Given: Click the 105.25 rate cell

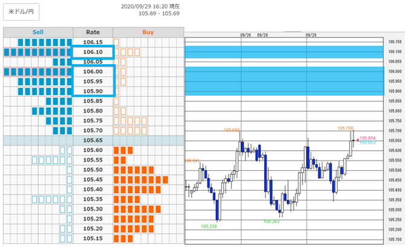Looking at the screenshot, I should [93, 219].
